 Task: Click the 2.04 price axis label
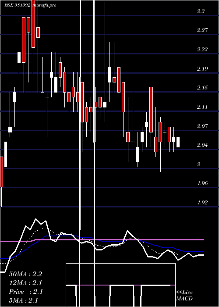202,145
